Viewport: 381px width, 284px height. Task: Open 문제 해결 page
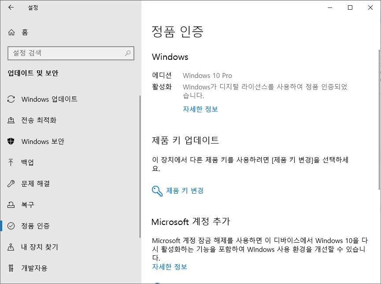click(70, 184)
